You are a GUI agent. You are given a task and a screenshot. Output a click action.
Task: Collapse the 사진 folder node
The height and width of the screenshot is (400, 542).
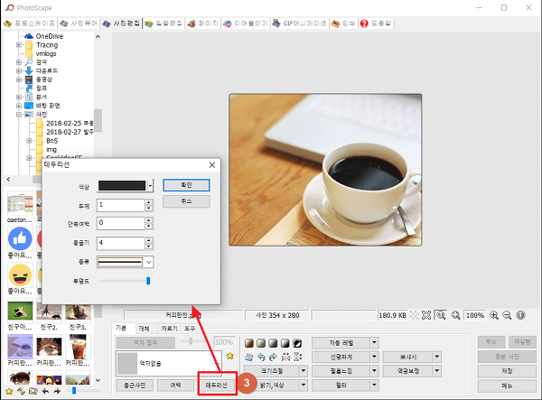pyautogui.click(x=19, y=115)
